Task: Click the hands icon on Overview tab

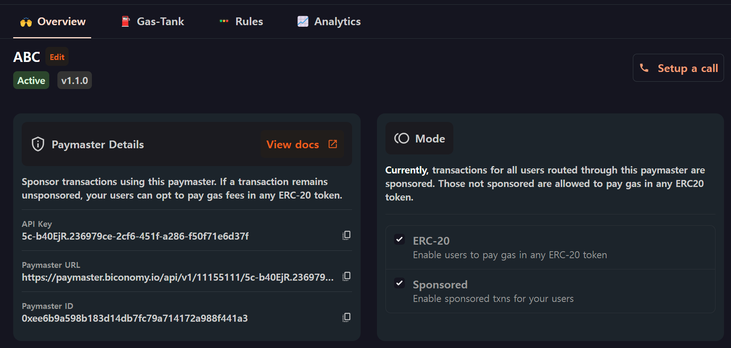Action: [26, 22]
